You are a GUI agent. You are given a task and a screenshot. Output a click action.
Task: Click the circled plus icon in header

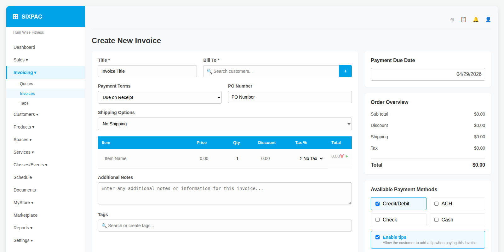(x=452, y=20)
